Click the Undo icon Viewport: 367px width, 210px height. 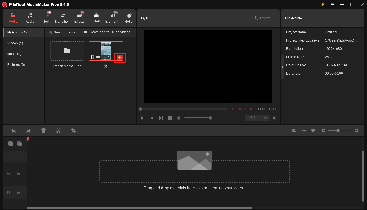coord(13,130)
